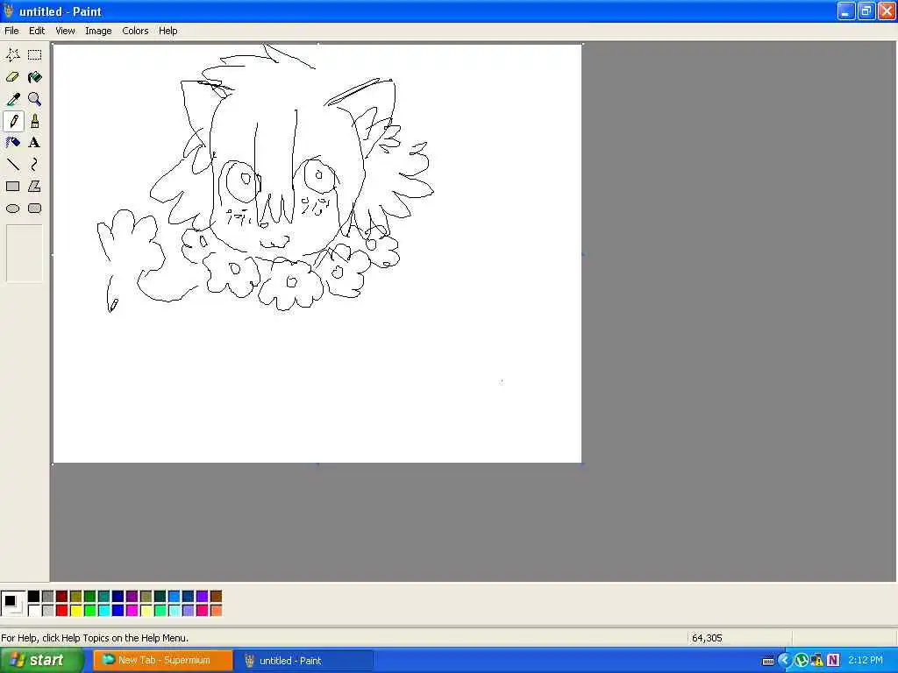This screenshot has height=673, width=898.
Task: Select the rectangular Select tool
Action: (34, 55)
